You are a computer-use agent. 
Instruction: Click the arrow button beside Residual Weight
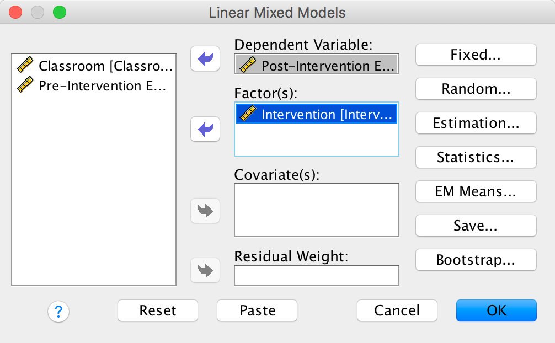[x=205, y=270]
